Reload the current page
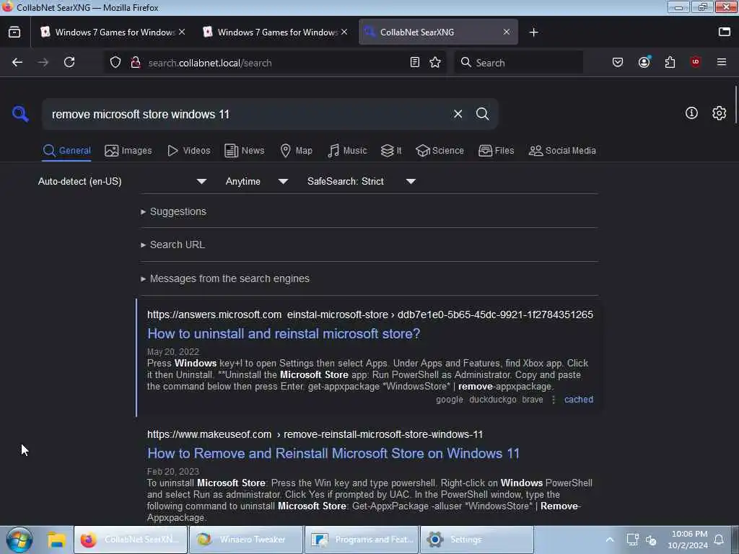Image resolution: width=739 pixels, height=554 pixels. click(69, 62)
